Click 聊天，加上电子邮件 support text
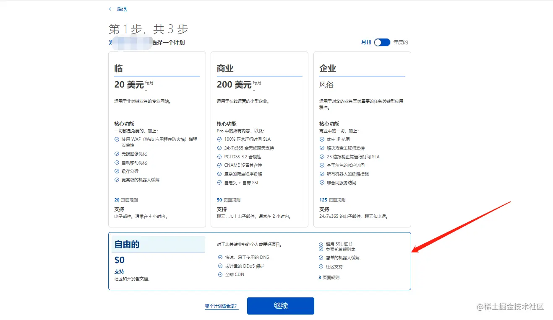 pos(254,217)
